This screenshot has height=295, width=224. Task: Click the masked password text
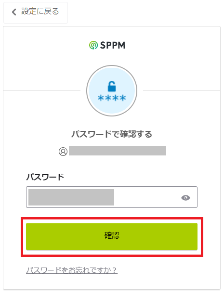[x=71, y=197]
